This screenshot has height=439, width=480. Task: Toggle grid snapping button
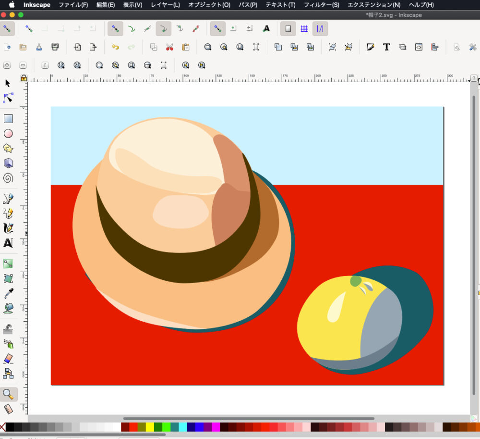click(x=304, y=29)
